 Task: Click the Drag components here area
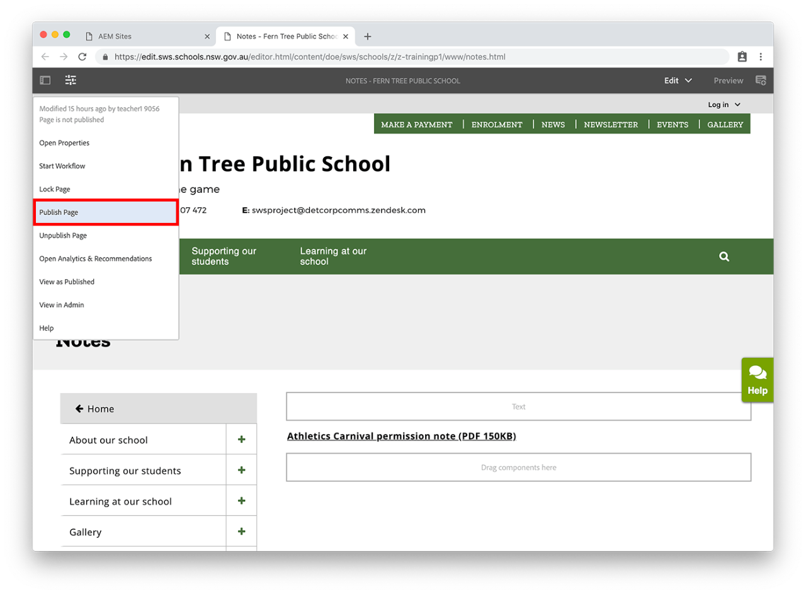pos(519,467)
